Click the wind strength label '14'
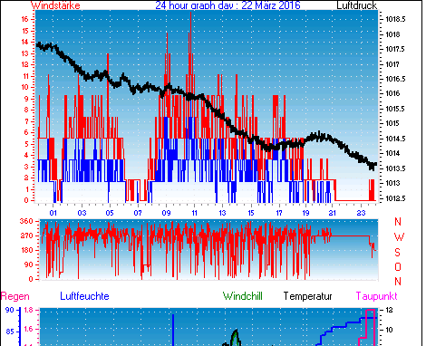Image resolution: width=426 pixels, height=346 pixels. pos(24,42)
